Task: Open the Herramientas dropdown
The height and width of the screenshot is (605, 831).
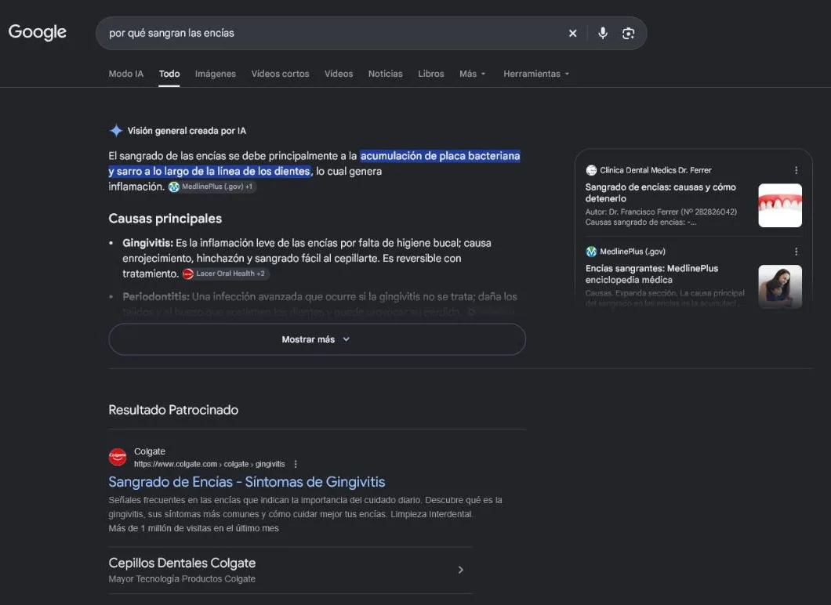Action: 536,74
